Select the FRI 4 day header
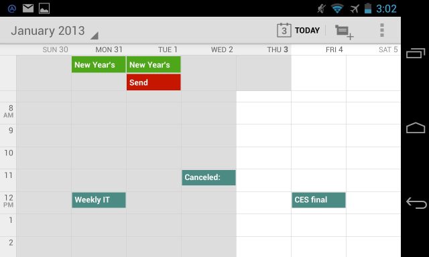The width and height of the screenshot is (429, 257). pyautogui.click(x=334, y=50)
